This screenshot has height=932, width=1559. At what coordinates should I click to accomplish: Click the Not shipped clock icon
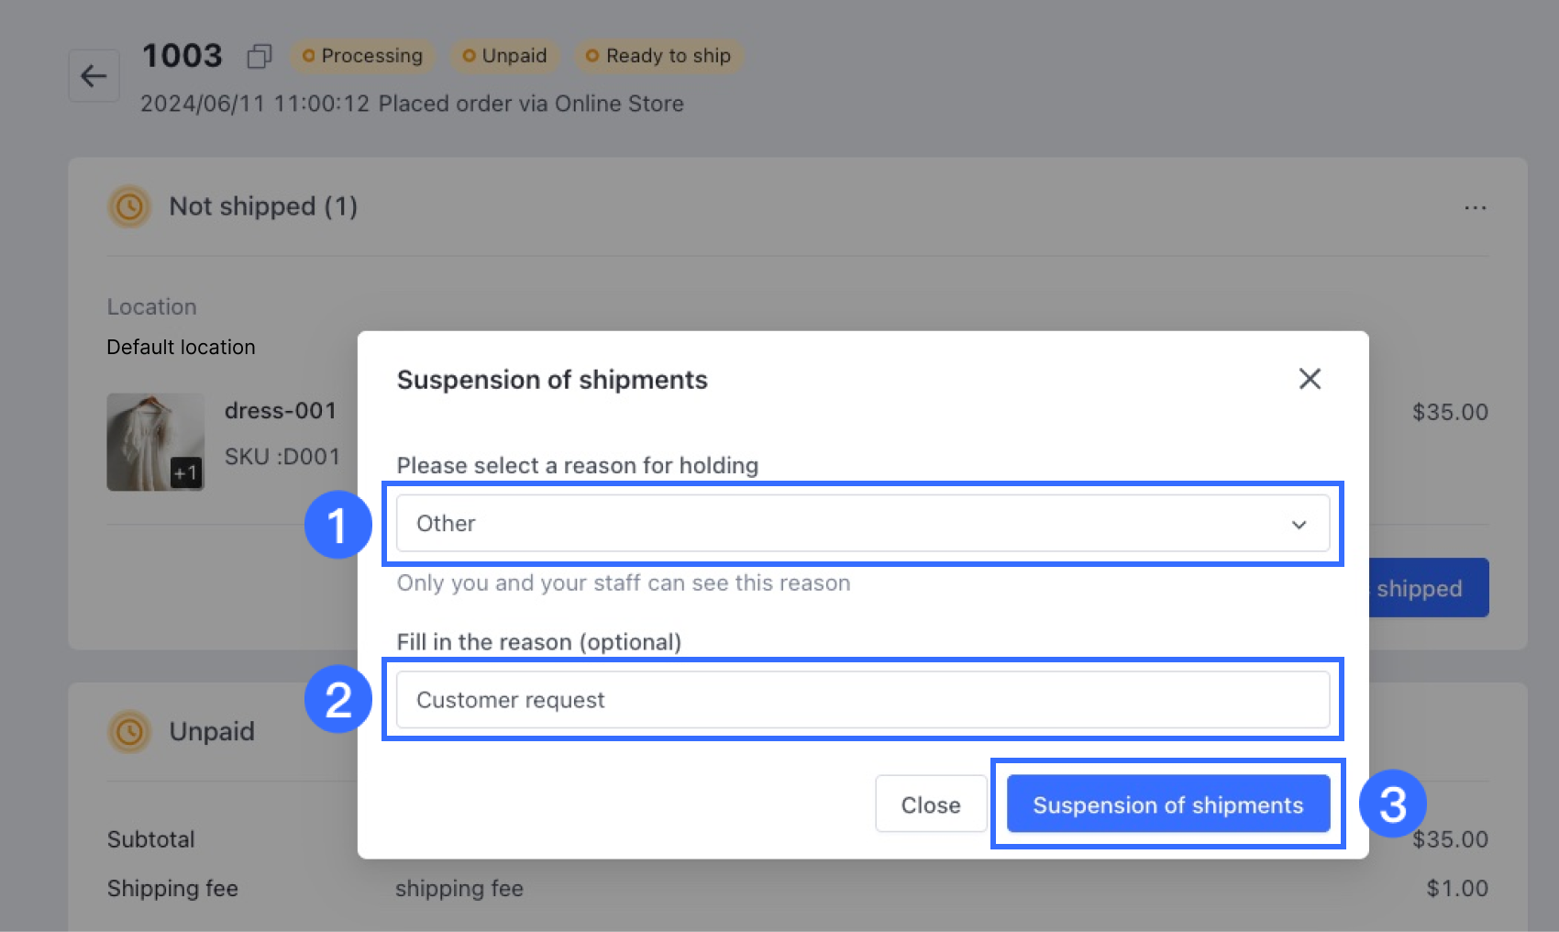(x=129, y=206)
